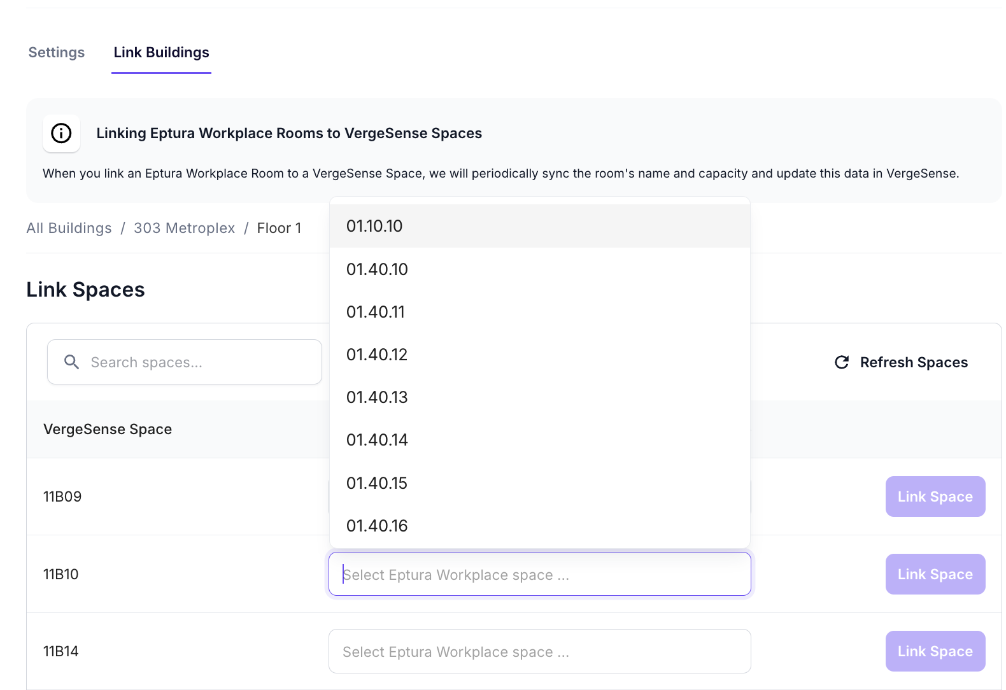
Task: Click the 11B10 Eptura Workplace space combo box
Action: pyautogui.click(x=540, y=574)
